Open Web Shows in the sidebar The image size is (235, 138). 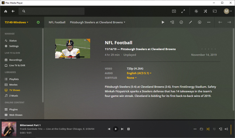click(x=13, y=115)
